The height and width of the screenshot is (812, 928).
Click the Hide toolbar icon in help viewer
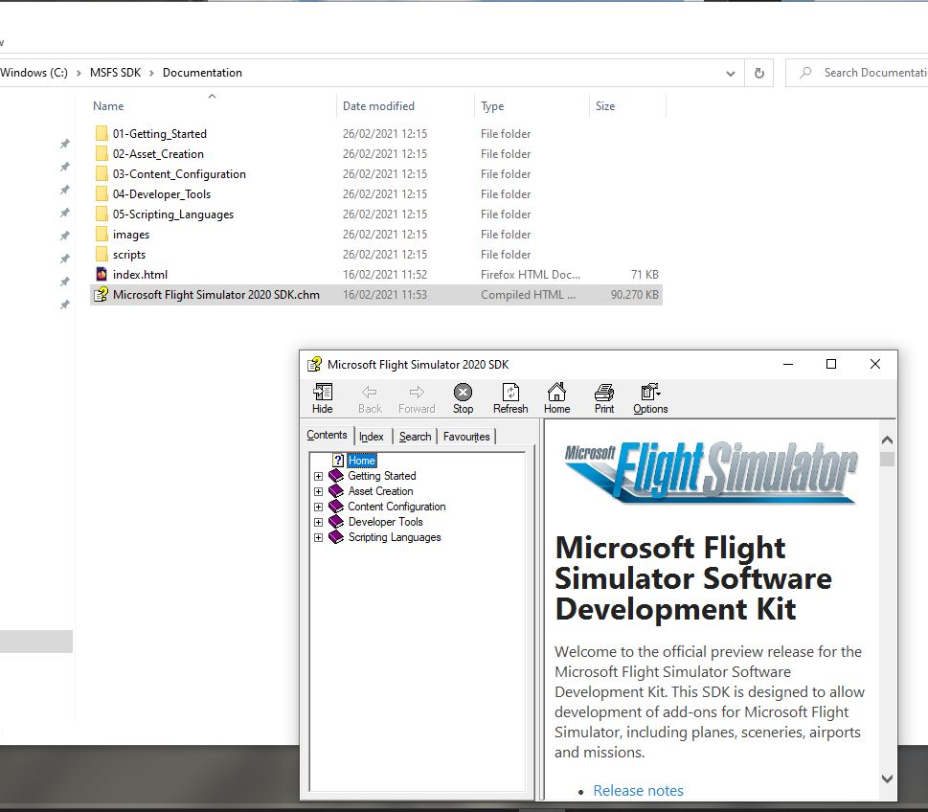(x=323, y=398)
